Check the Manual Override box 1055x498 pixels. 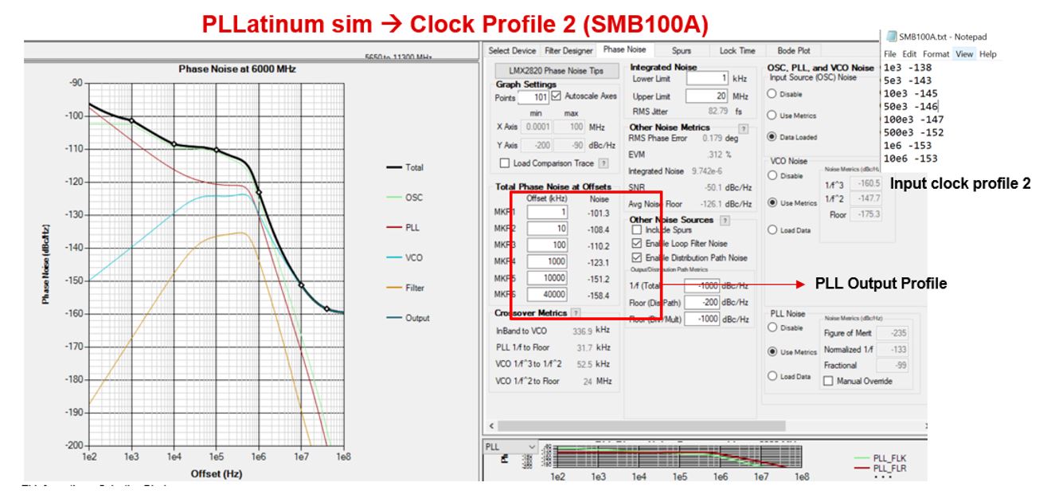click(828, 381)
